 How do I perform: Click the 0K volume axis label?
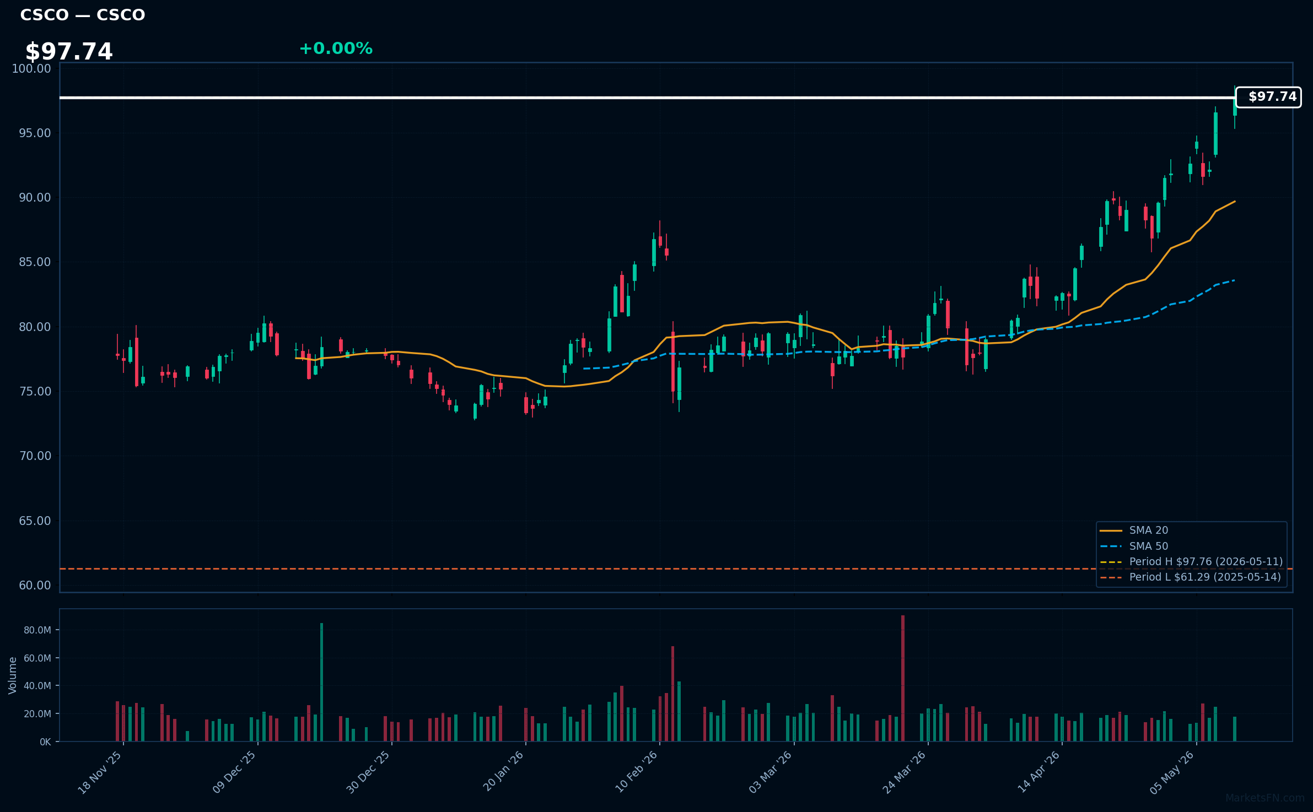point(45,742)
